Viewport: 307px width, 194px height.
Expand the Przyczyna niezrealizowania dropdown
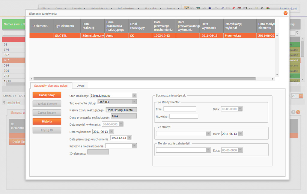pyautogui.click(x=135, y=146)
